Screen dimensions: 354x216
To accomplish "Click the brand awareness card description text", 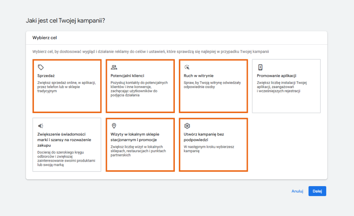I will tap(66, 158).
